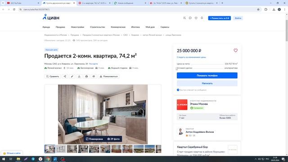Image resolution: width=288 pixels, height=162 pixels.
Task: Click the download PDF icon
Action: 79,76
